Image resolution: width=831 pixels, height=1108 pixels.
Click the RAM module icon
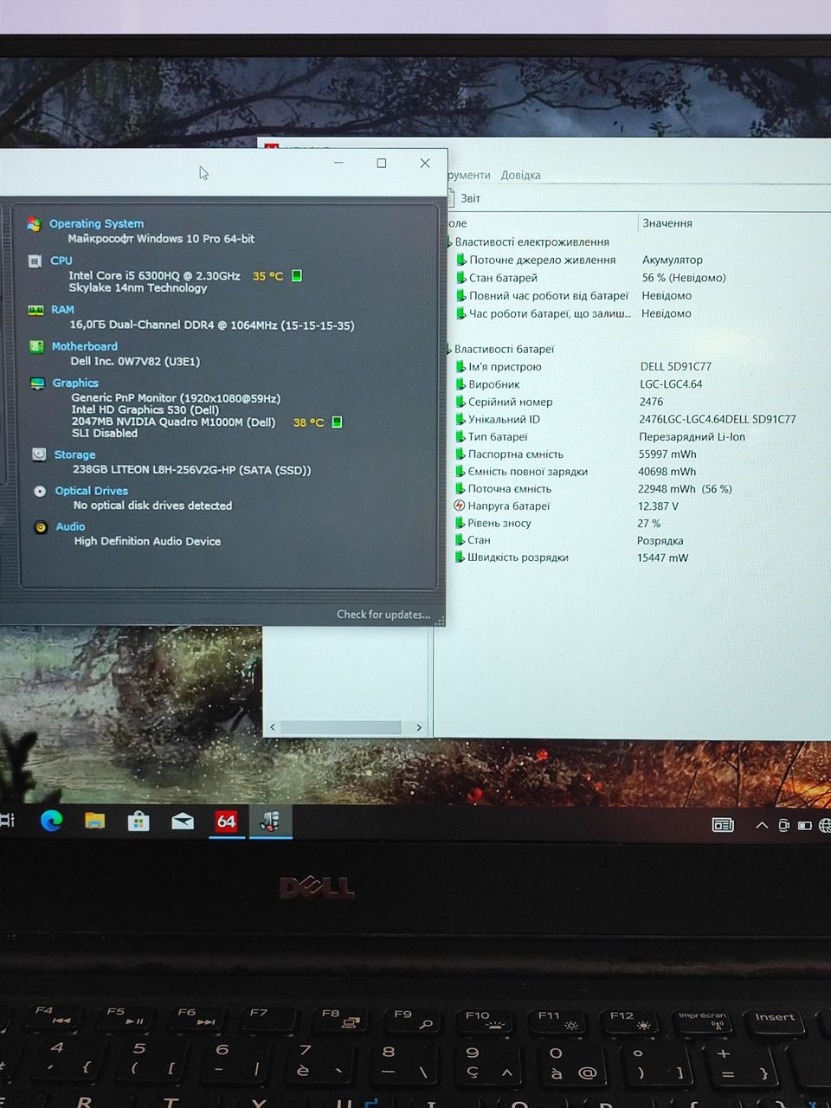click(35, 310)
